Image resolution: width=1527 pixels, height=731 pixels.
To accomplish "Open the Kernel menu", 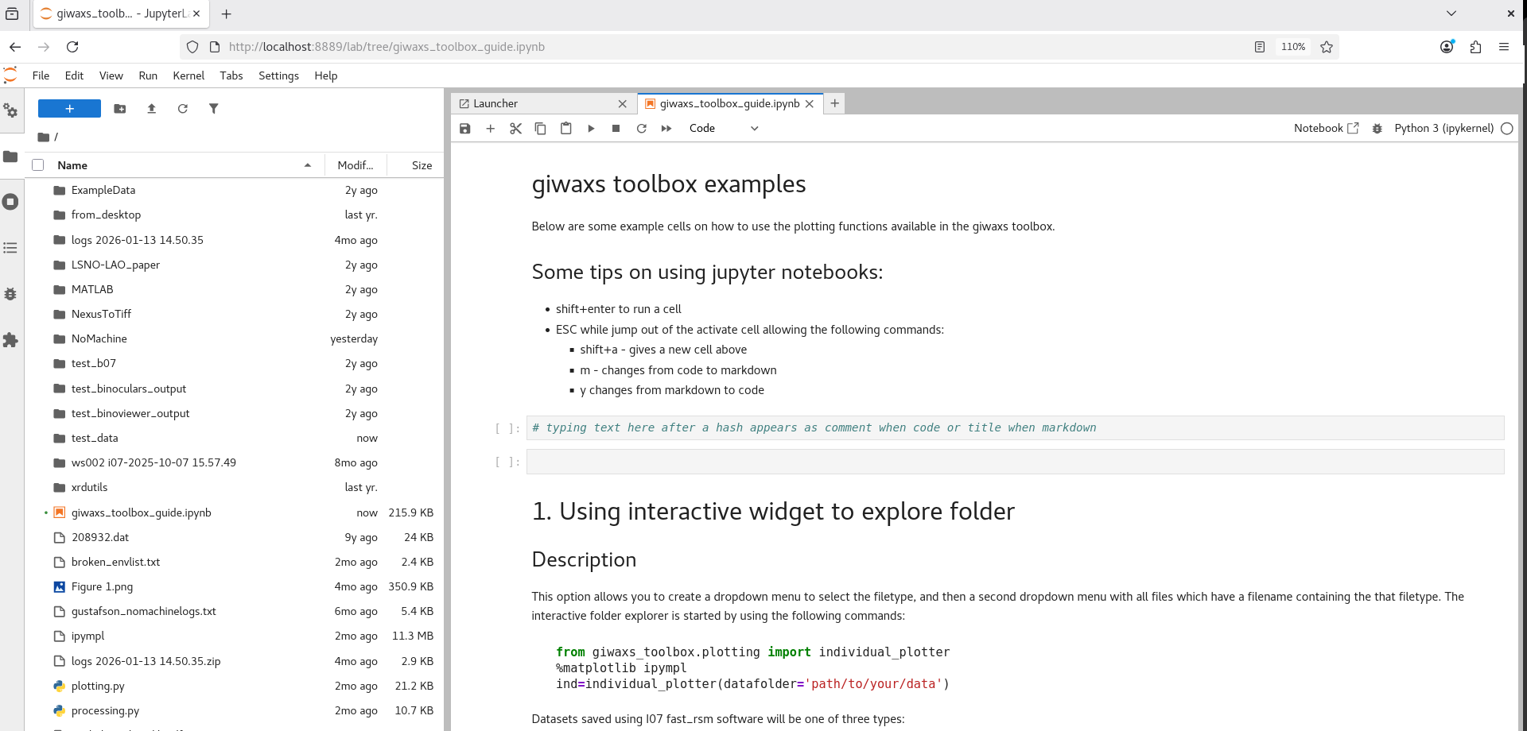I will point(188,75).
